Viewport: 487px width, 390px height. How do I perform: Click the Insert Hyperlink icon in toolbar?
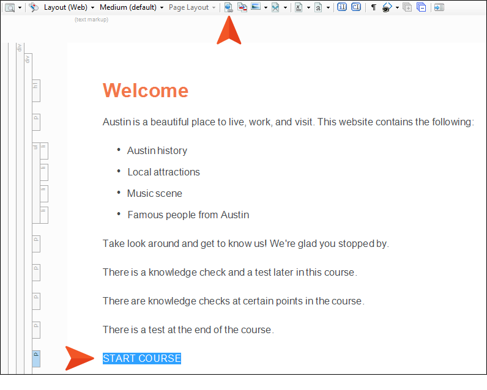coord(228,7)
